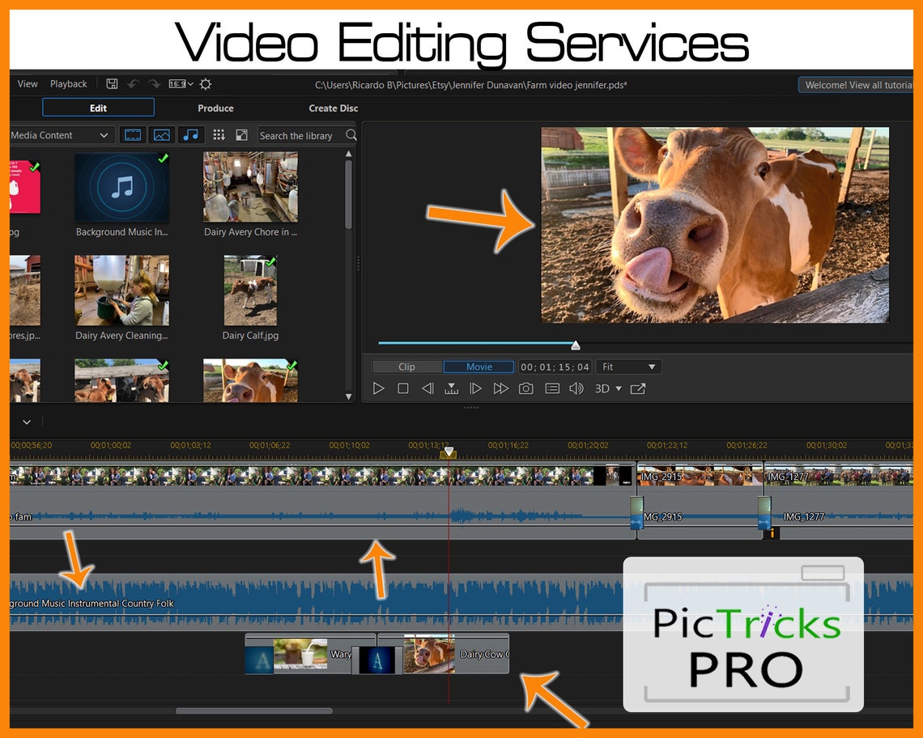
Task: Click the 3D preview icon
Action: point(602,388)
